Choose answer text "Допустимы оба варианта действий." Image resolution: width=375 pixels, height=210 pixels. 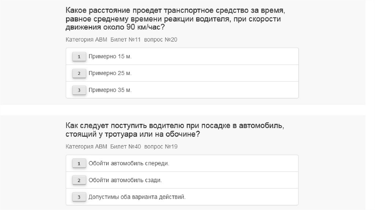pos(137,197)
